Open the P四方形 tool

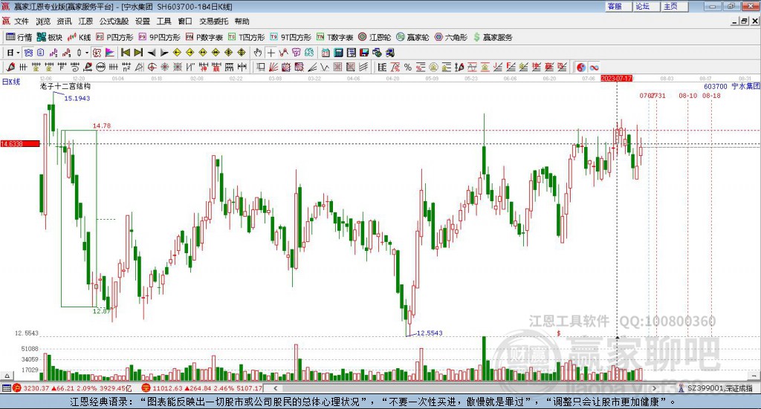114,37
